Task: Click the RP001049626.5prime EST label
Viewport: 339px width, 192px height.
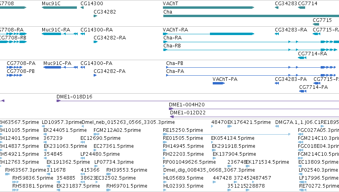Action: 189,163
